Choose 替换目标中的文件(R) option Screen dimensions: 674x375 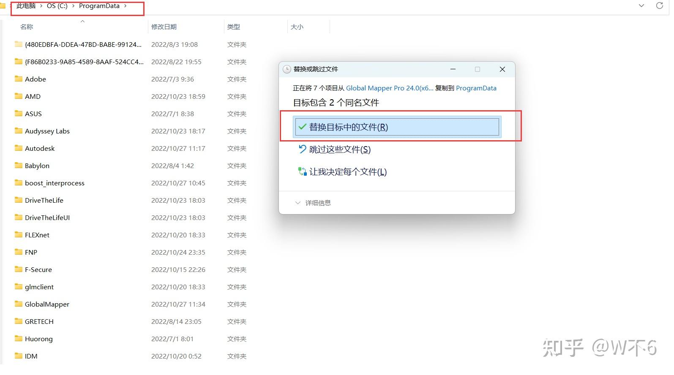397,127
